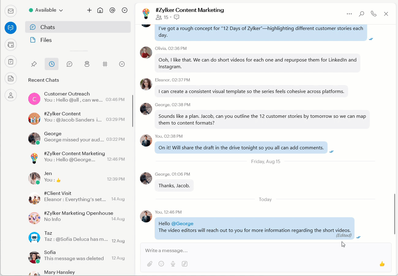Viewport: 398px width, 276px height.
Task: Open the Contacts person icon in left rail
Action: (11, 95)
